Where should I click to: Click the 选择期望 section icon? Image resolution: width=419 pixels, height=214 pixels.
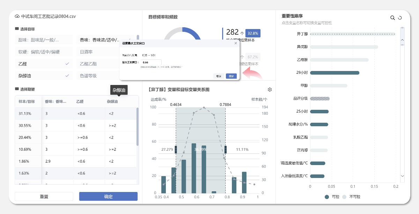click(x=16, y=88)
